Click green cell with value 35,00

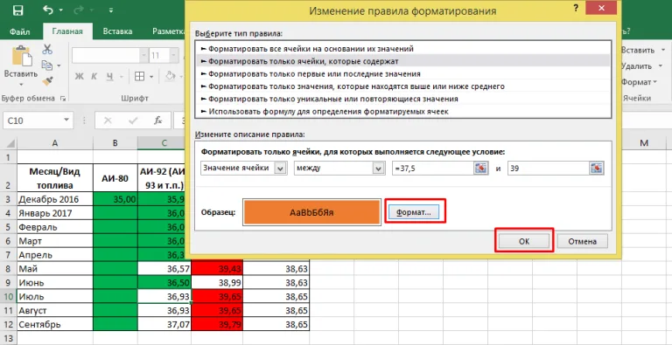click(x=115, y=199)
